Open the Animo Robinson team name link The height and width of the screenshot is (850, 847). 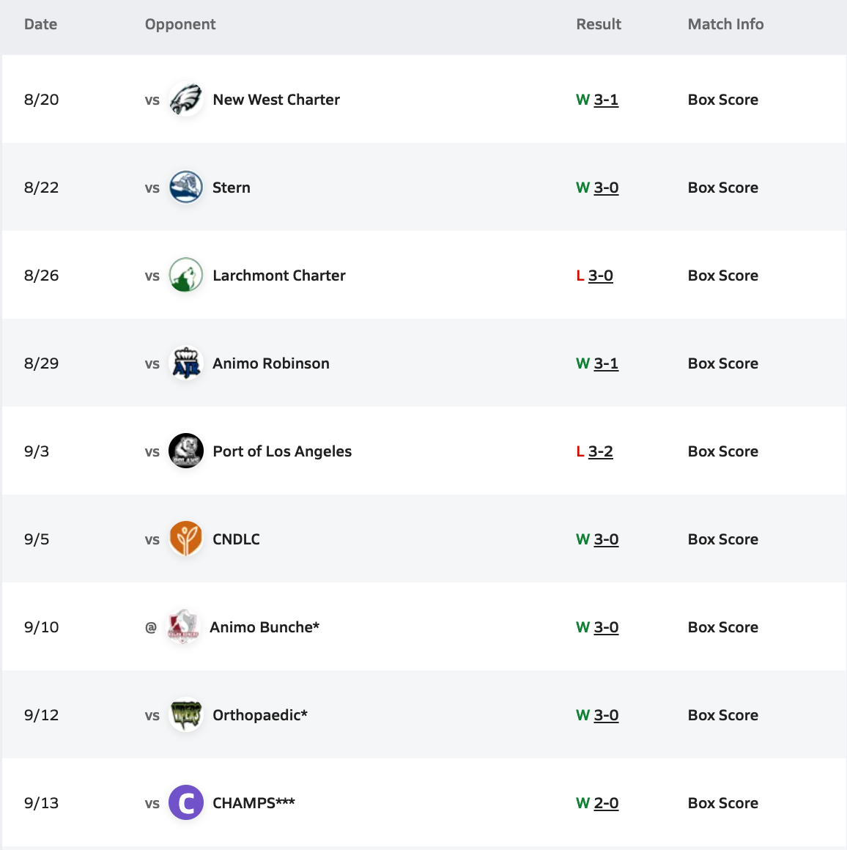(271, 363)
